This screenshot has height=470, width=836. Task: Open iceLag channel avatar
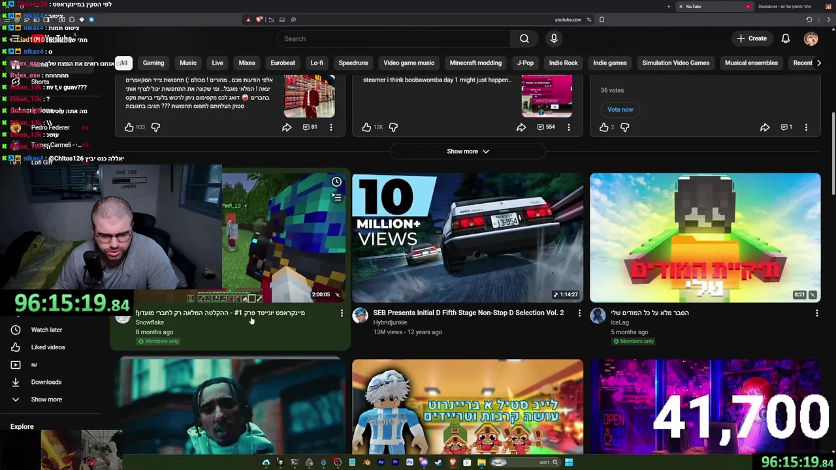598,316
